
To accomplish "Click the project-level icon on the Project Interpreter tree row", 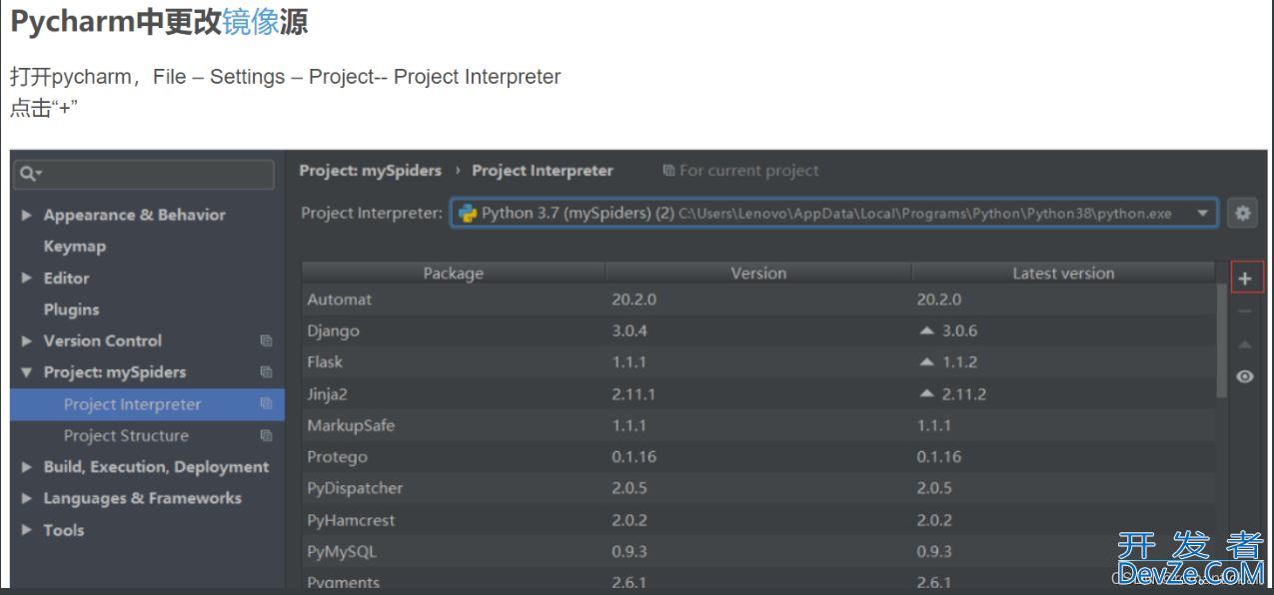I will [x=266, y=403].
